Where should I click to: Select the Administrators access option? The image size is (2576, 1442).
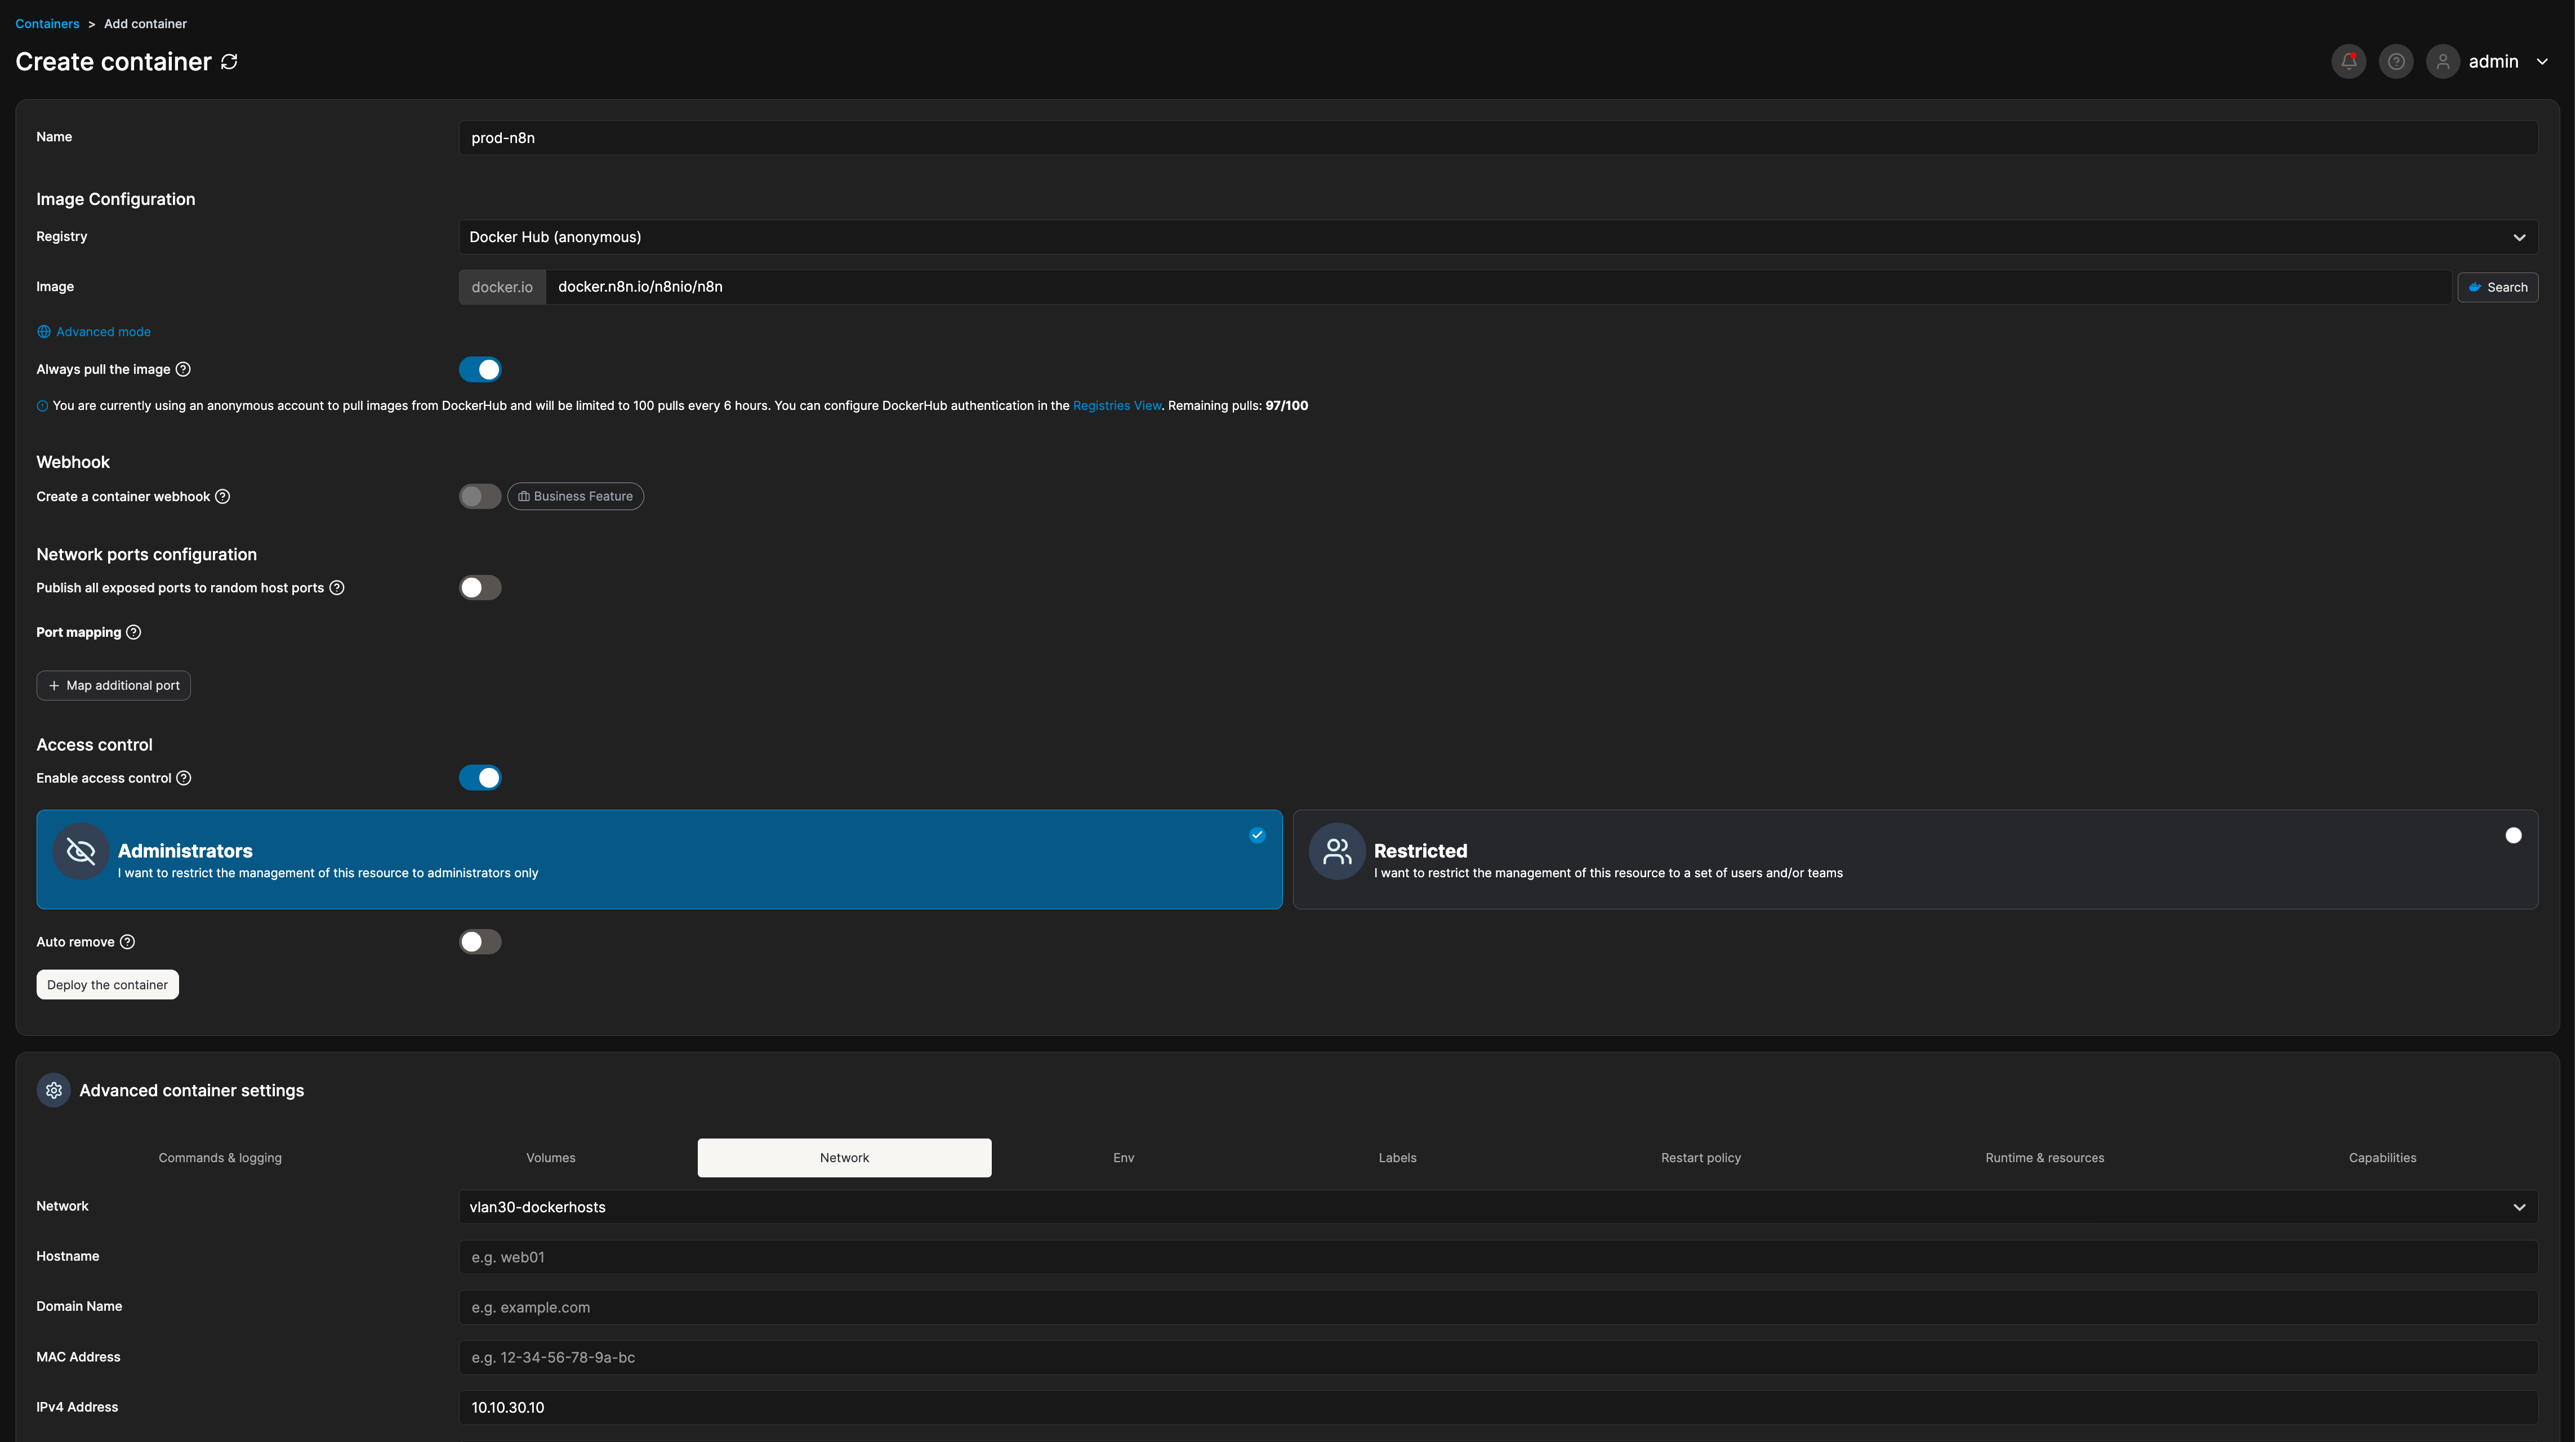659,859
